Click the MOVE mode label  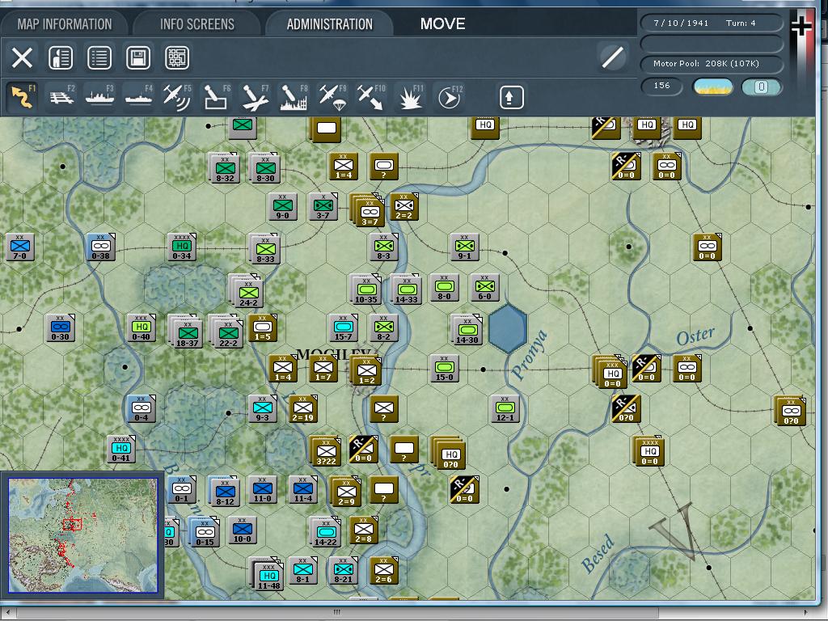[442, 23]
